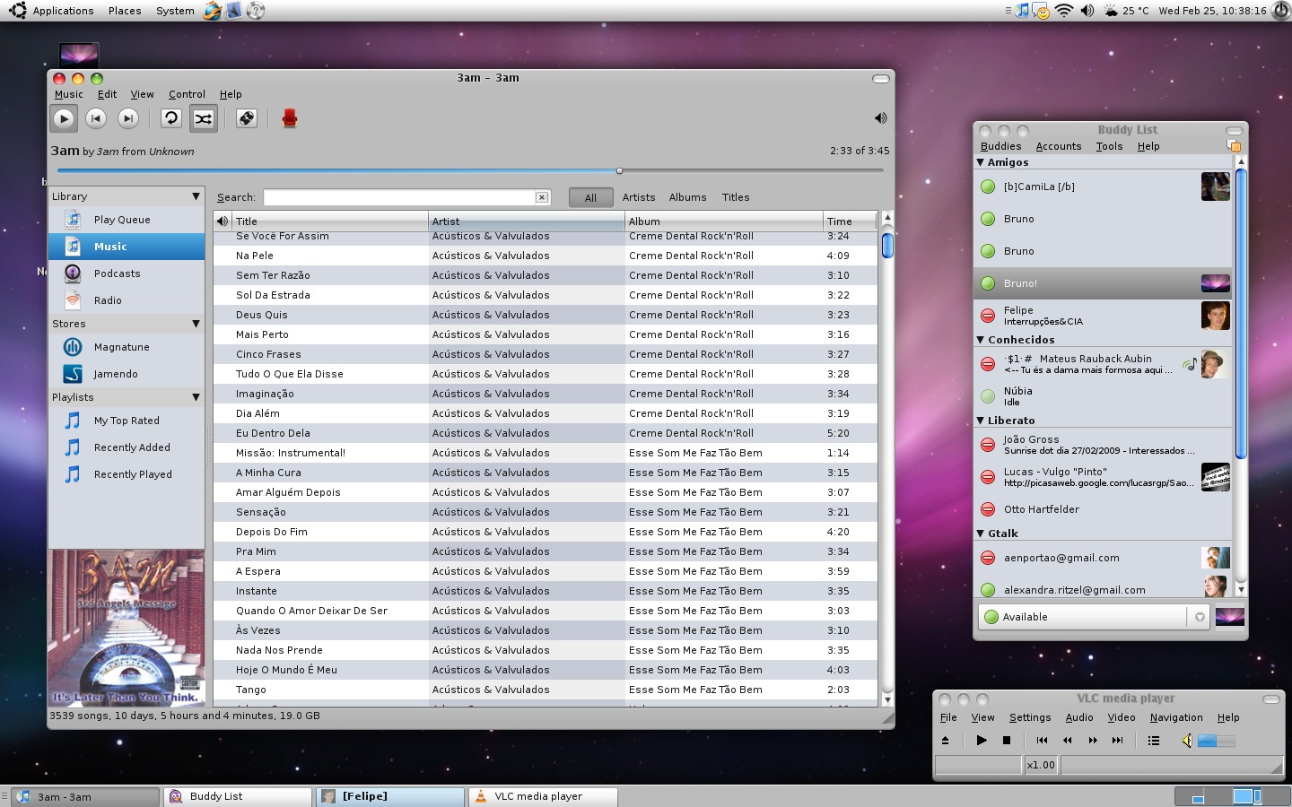Toggle shuffle mode in Rhythmbox toolbar
The image size is (1292, 807).
coord(204,118)
